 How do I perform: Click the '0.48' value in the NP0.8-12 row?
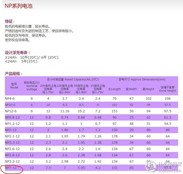click(98, 117)
